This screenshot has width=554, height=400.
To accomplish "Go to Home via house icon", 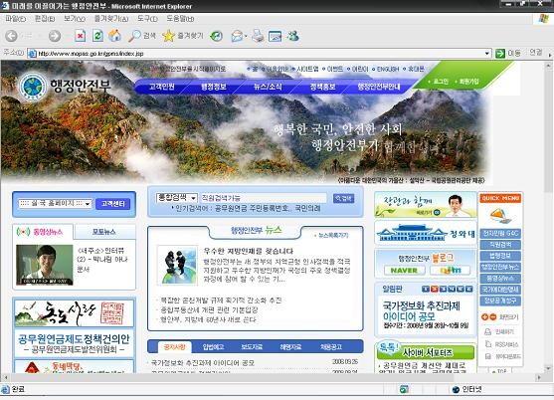I will click(x=114, y=36).
